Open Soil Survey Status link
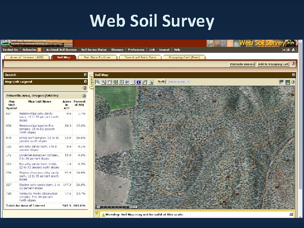Viewport: 304px width, 228px height. tap(94, 50)
